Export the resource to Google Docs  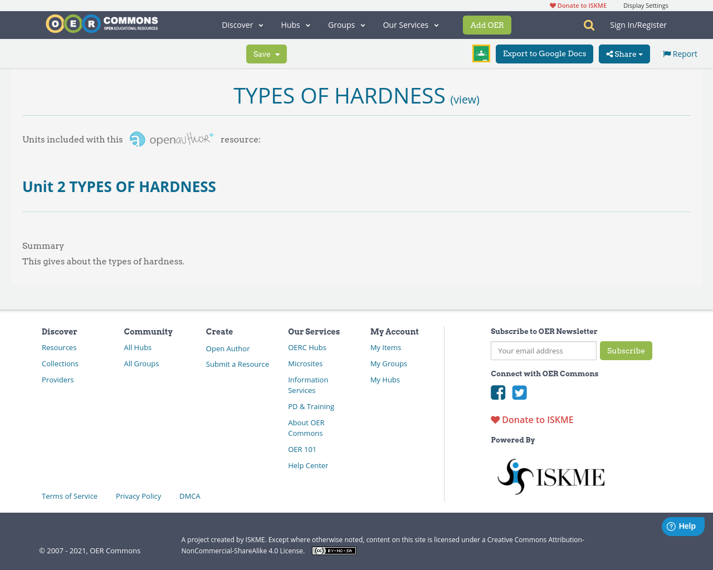544,53
